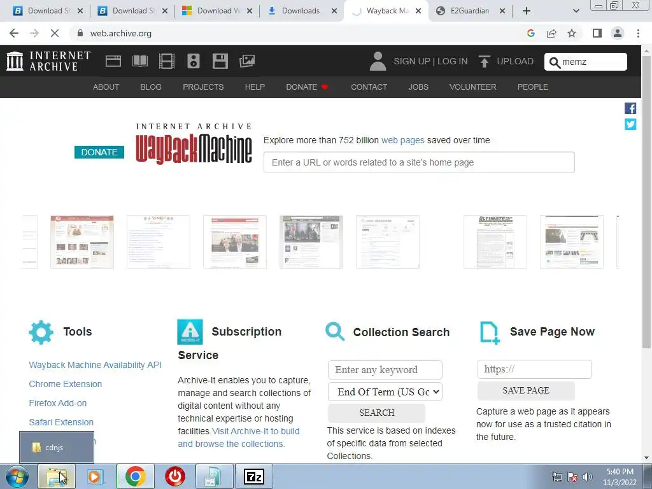Screen dimensions: 652x489
Task: Click the user avatar icon by Sign Up
Action: (378, 61)
